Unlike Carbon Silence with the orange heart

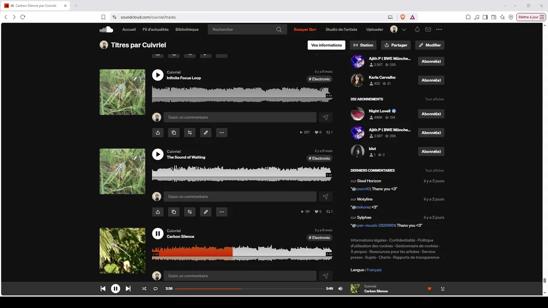(429, 289)
